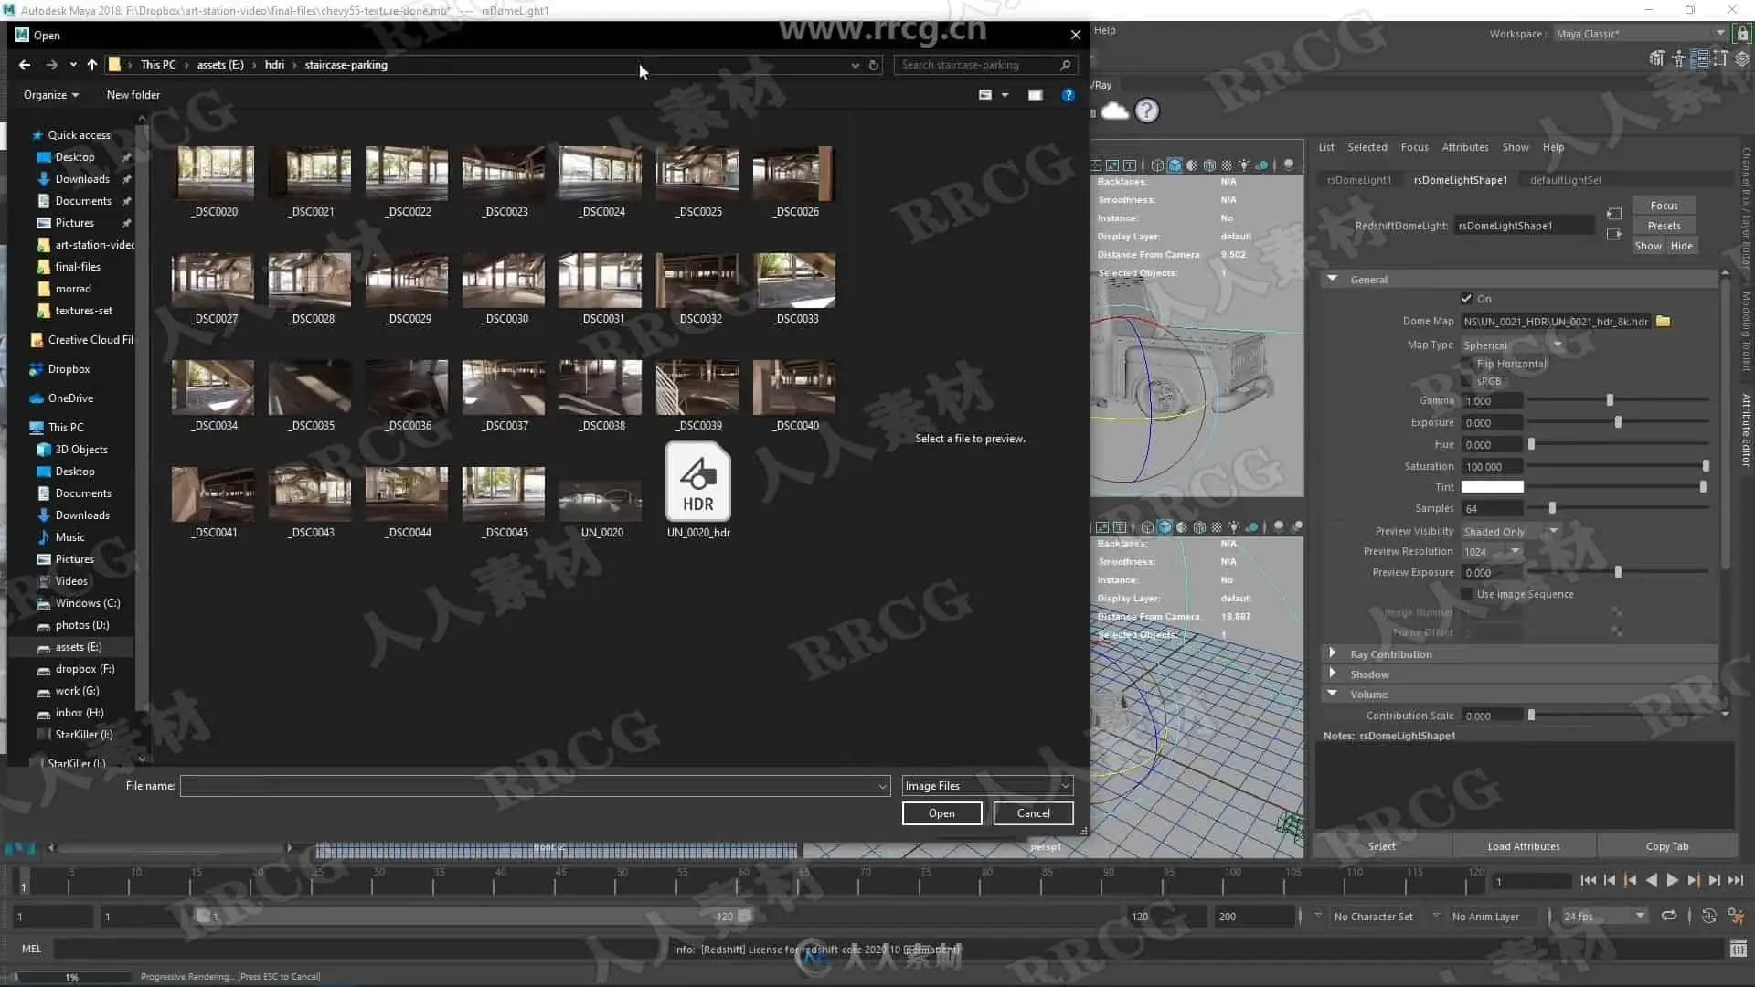The image size is (1755, 987).
Task: Click the Cancel button
Action: click(1033, 813)
